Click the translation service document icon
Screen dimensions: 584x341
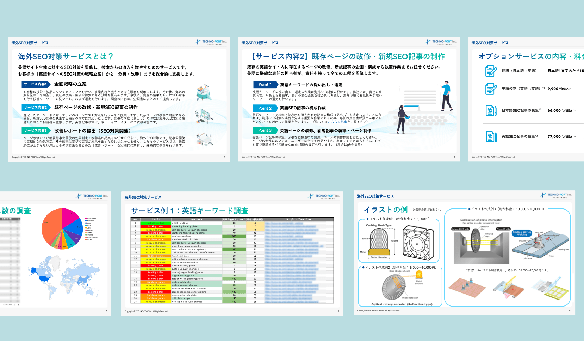pos(491,71)
